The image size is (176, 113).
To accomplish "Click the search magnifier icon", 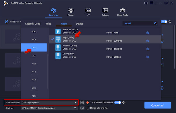I will click(x=155, y=24).
